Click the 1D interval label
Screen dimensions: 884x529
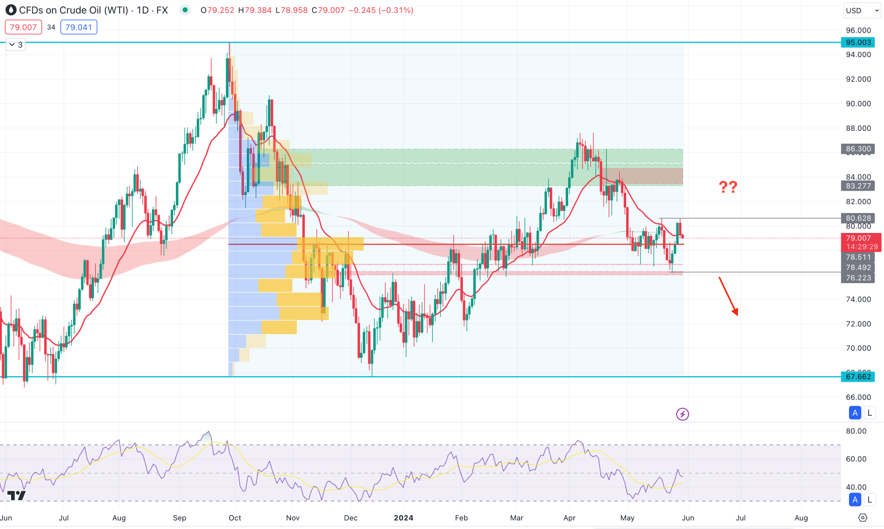[143, 10]
